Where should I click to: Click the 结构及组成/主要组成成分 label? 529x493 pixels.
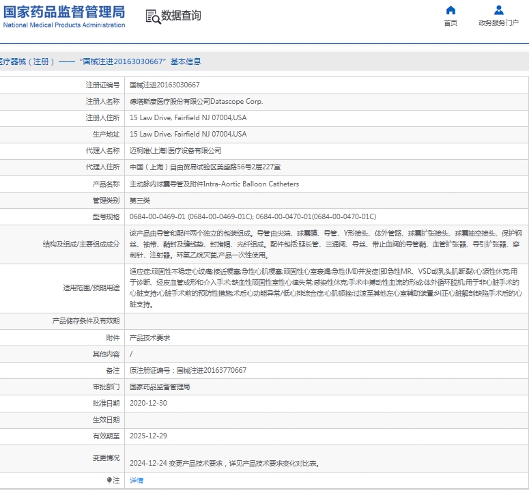(x=81, y=244)
